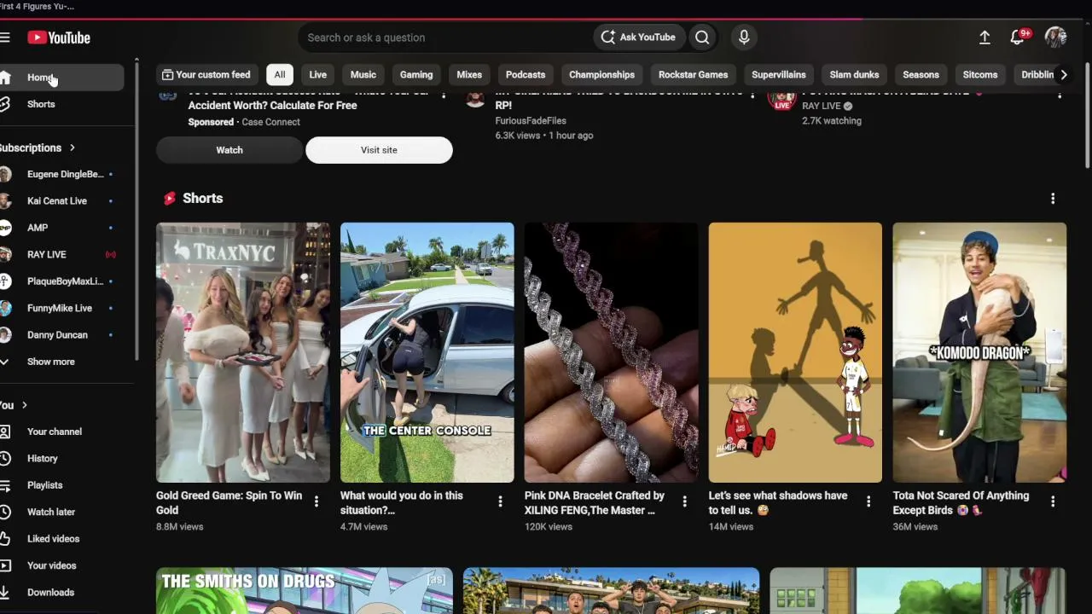Click the Your videos icon
Screen dimensions: 1092x614
[5, 565]
